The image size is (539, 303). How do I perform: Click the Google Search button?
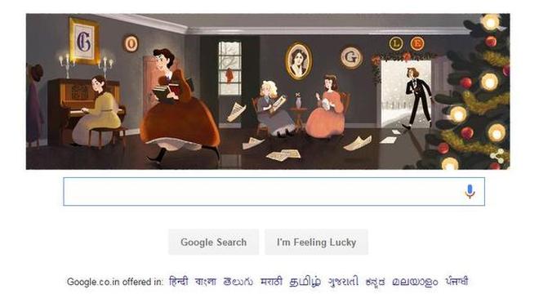pyautogui.click(x=213, y=242)
